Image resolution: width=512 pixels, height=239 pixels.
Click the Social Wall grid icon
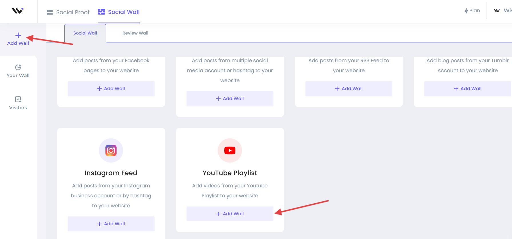point(101,12)
